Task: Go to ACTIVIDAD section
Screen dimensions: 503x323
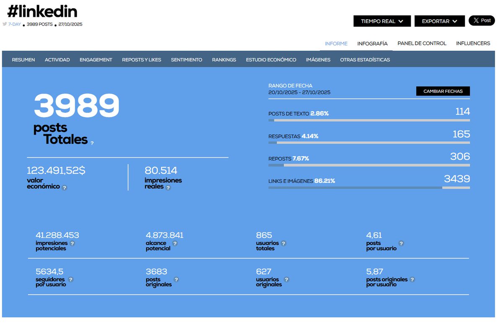Action: 57,60
